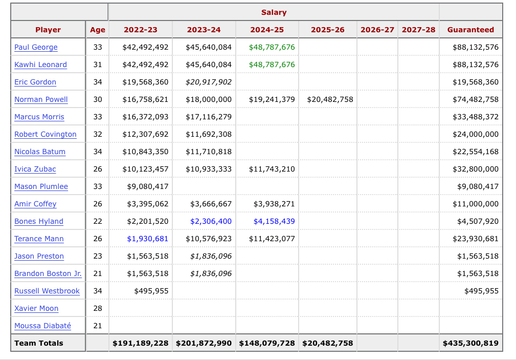
Task: Open Bones Hyland's player link
Action: pos(39,222)
